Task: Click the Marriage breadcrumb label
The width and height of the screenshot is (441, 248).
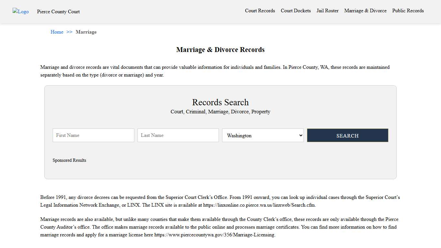Action: pos(86,32)
